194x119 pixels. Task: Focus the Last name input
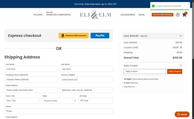pos(86,69)
